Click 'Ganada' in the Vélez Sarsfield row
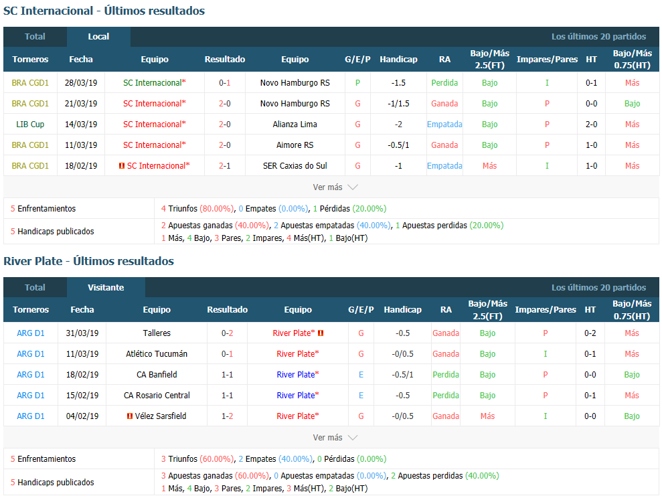 tap(446, 416)
